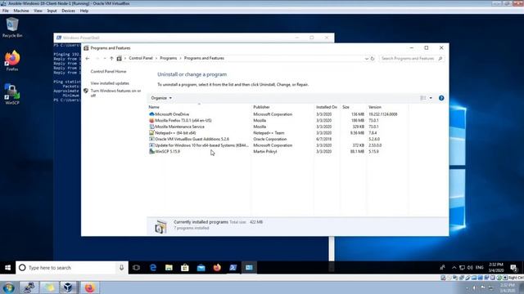524x294 pixels.
Task: Open the VirtualBox Input menu
Action: [52, 11]
